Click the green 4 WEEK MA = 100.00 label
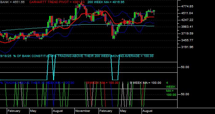The image size is (215, 114). coord(171,89)
